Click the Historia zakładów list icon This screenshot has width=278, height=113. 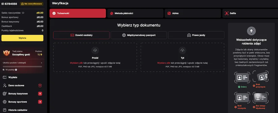coord(5,110)
